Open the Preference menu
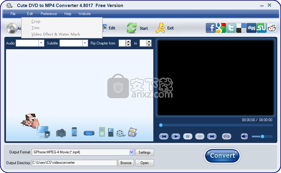The image size is (281, 173). [x=49, y=14]
